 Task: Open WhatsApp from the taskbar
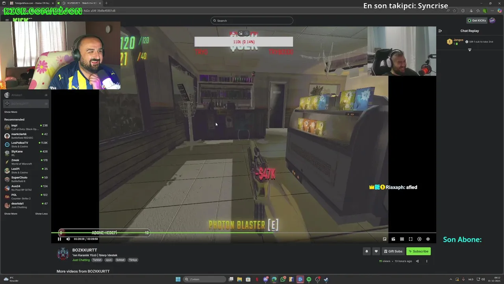tap(283, 279)
